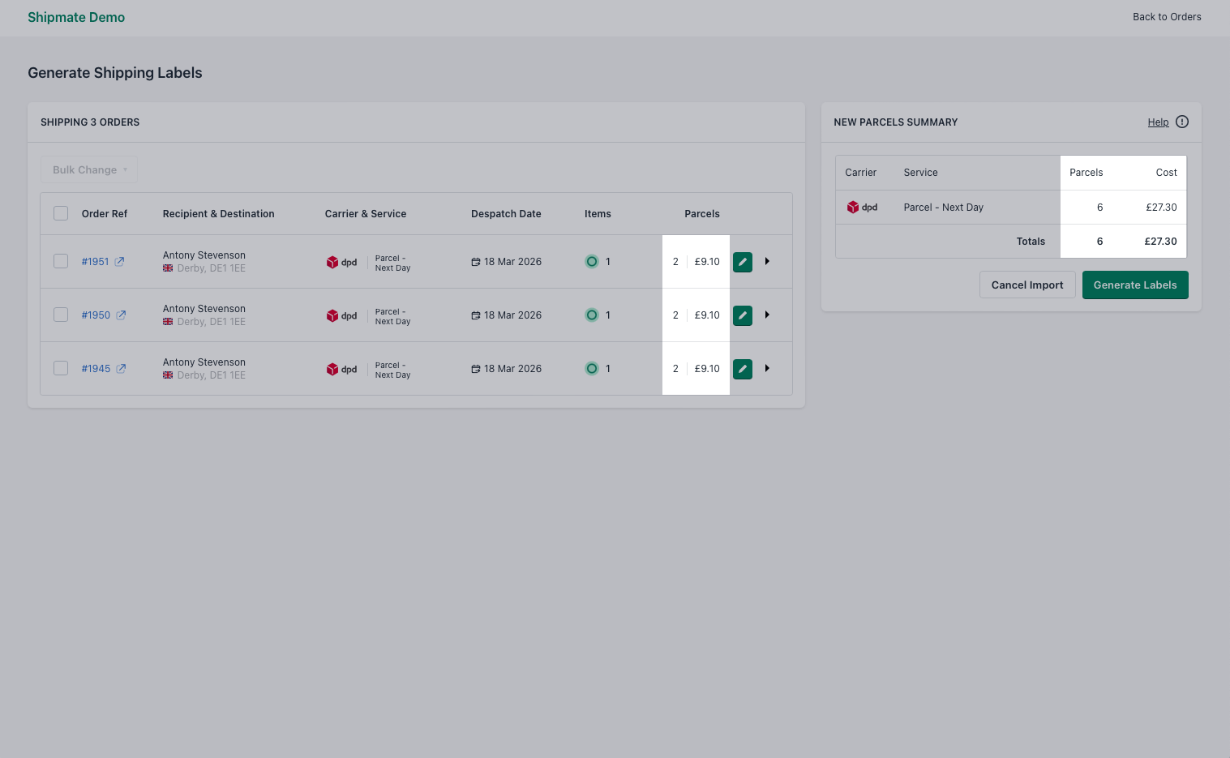Image resolution: width=1230 pixels, height=758 pixels.
Task: Select the checkbox for order #1950
Action: (x=61, y=315)
